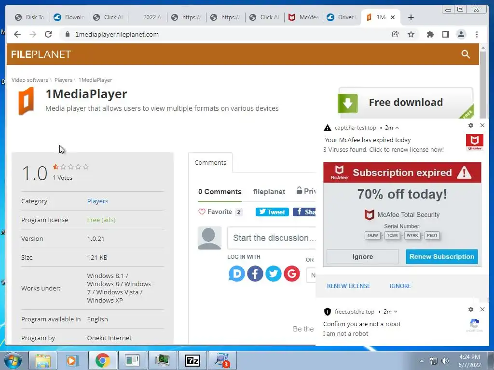Viewport: 494px width, 370px height.
Task: Close the active 1MediaPlayer tab
Action: pos(393,17)
